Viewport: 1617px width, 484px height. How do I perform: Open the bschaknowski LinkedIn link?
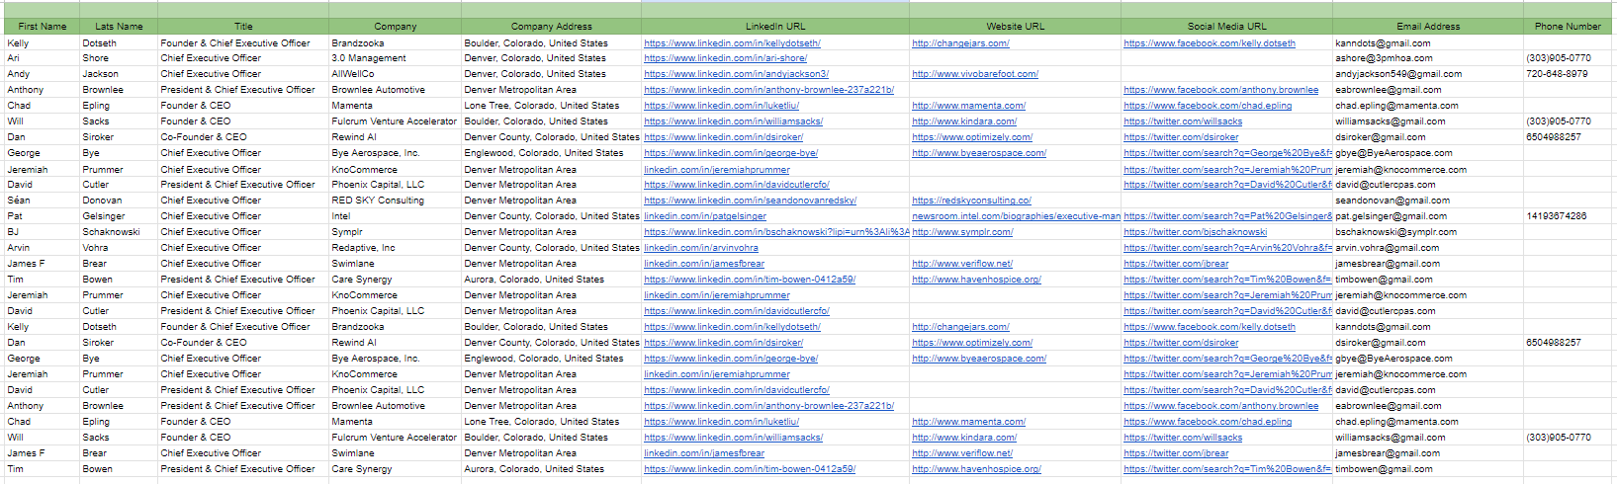[x=776, y=232]
